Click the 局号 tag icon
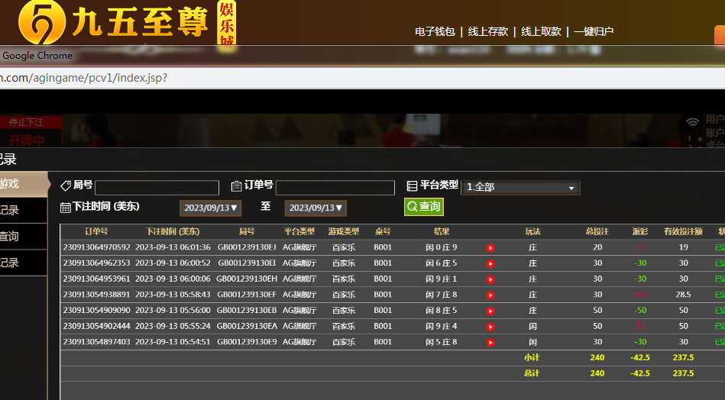Viewport: 725px width, 400px height. (x=66, y=185)
